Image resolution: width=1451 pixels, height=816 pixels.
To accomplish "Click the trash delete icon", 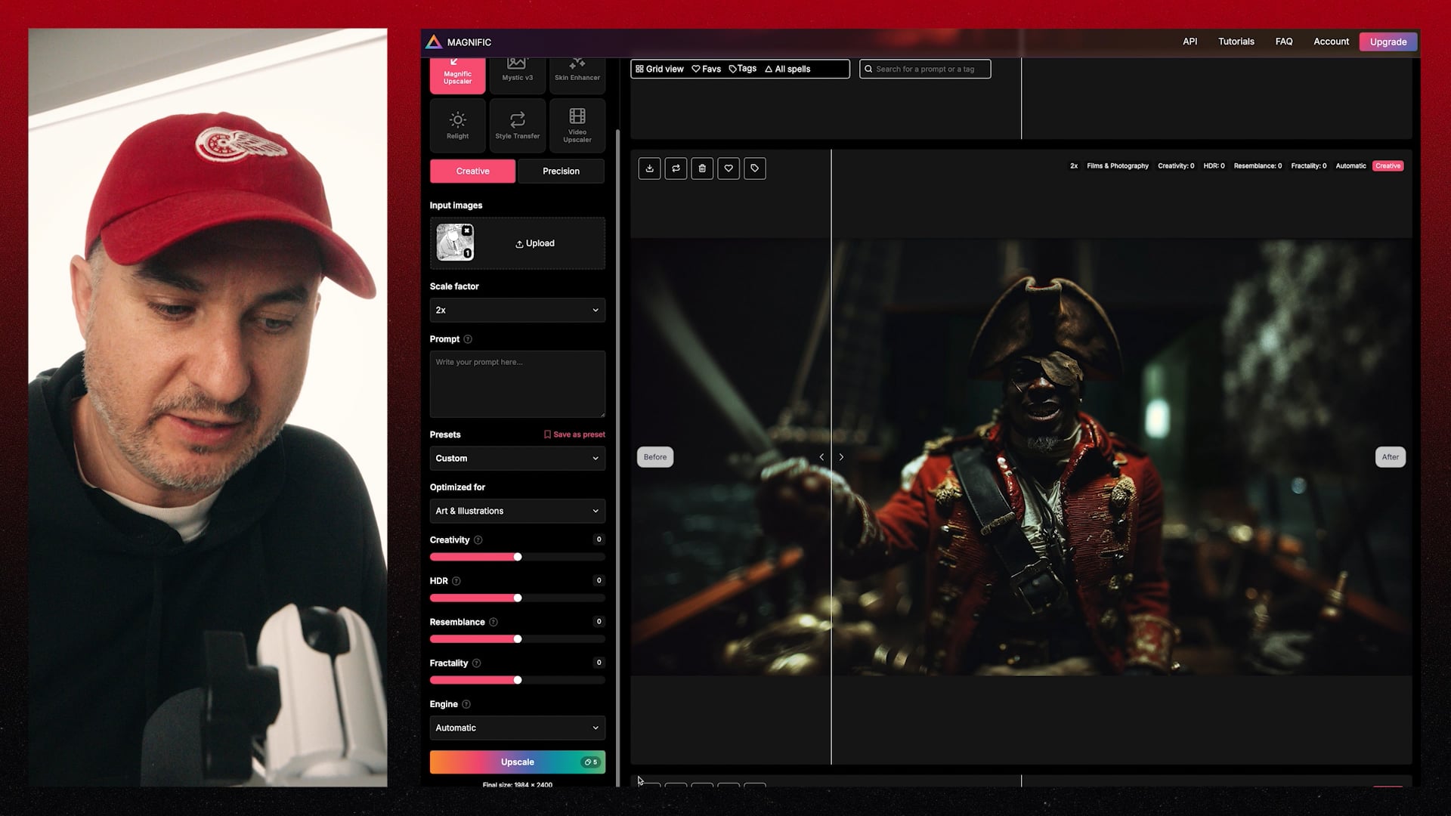I will pos(702,168).
